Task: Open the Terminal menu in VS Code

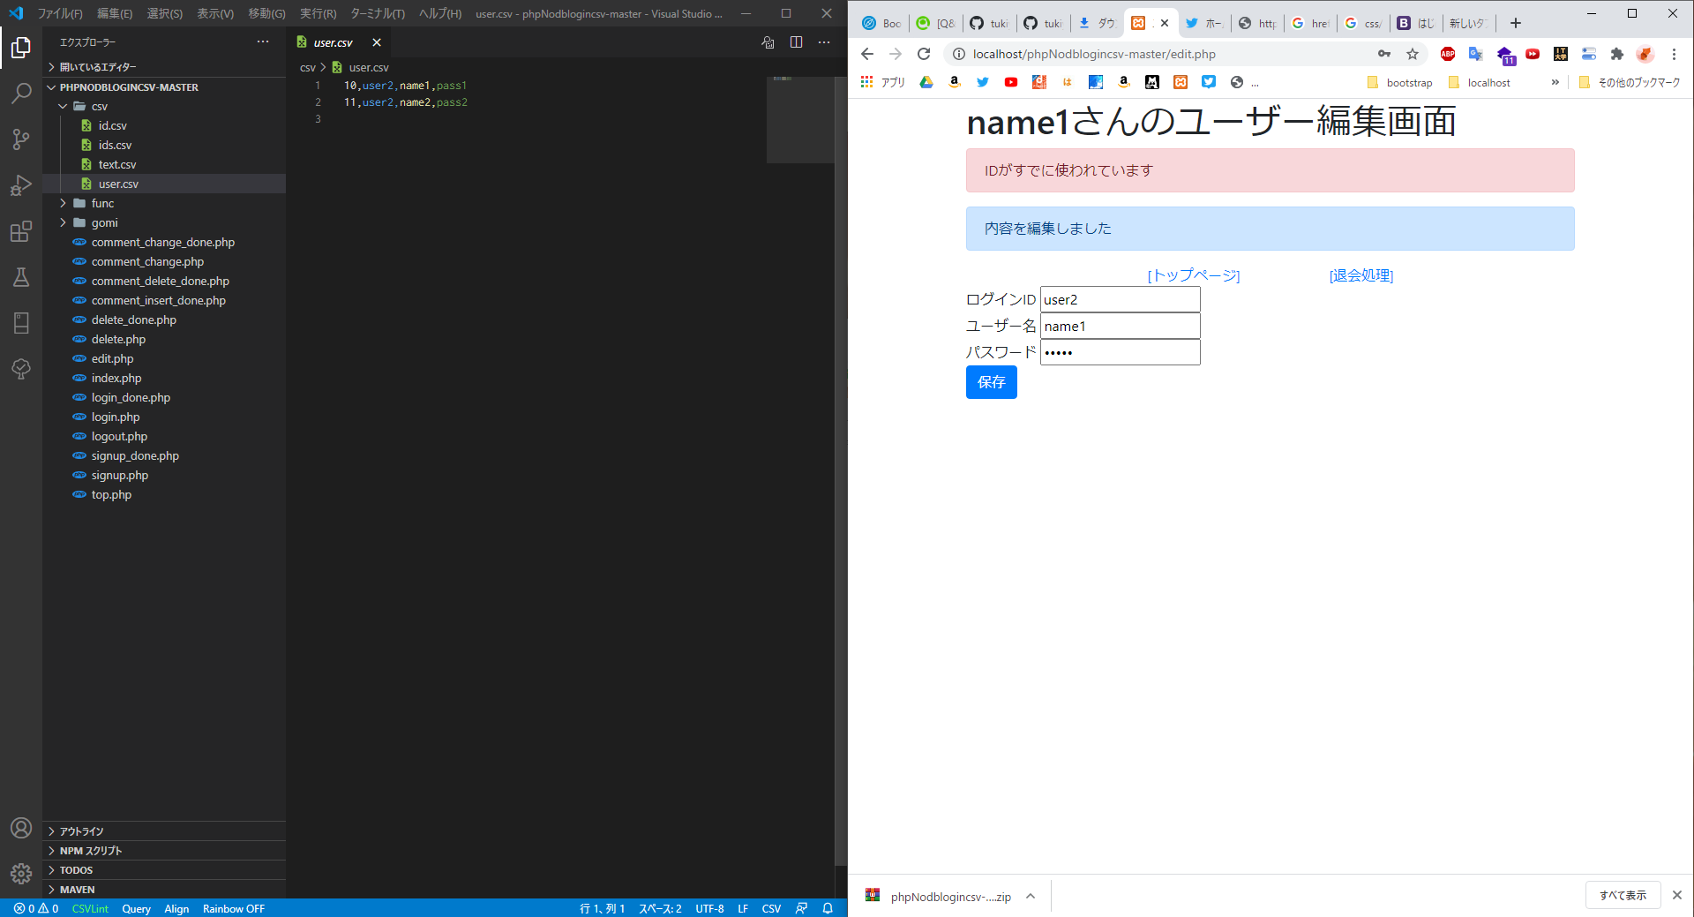Action: tap(378, 13)
